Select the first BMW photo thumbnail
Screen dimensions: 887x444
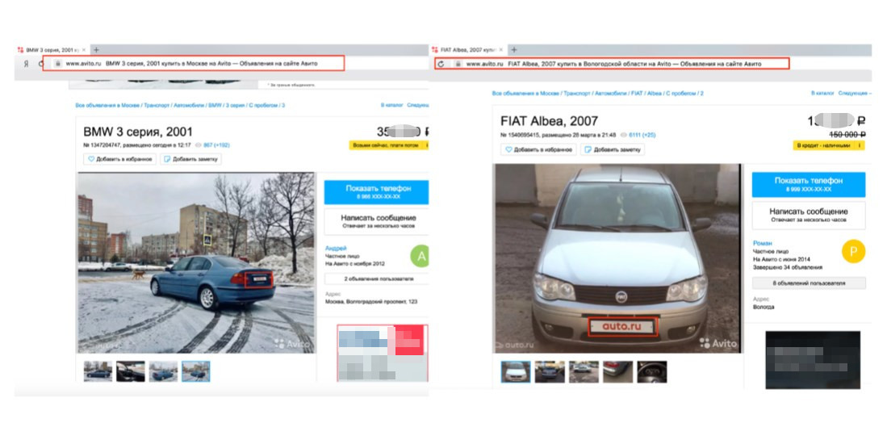click(x=98, y=371)
